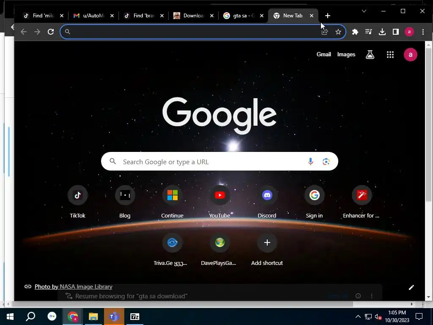Click the browser back arrow
Image resolution: width=433 pixels, height=325 pixels.
click(x=24, y=32)
